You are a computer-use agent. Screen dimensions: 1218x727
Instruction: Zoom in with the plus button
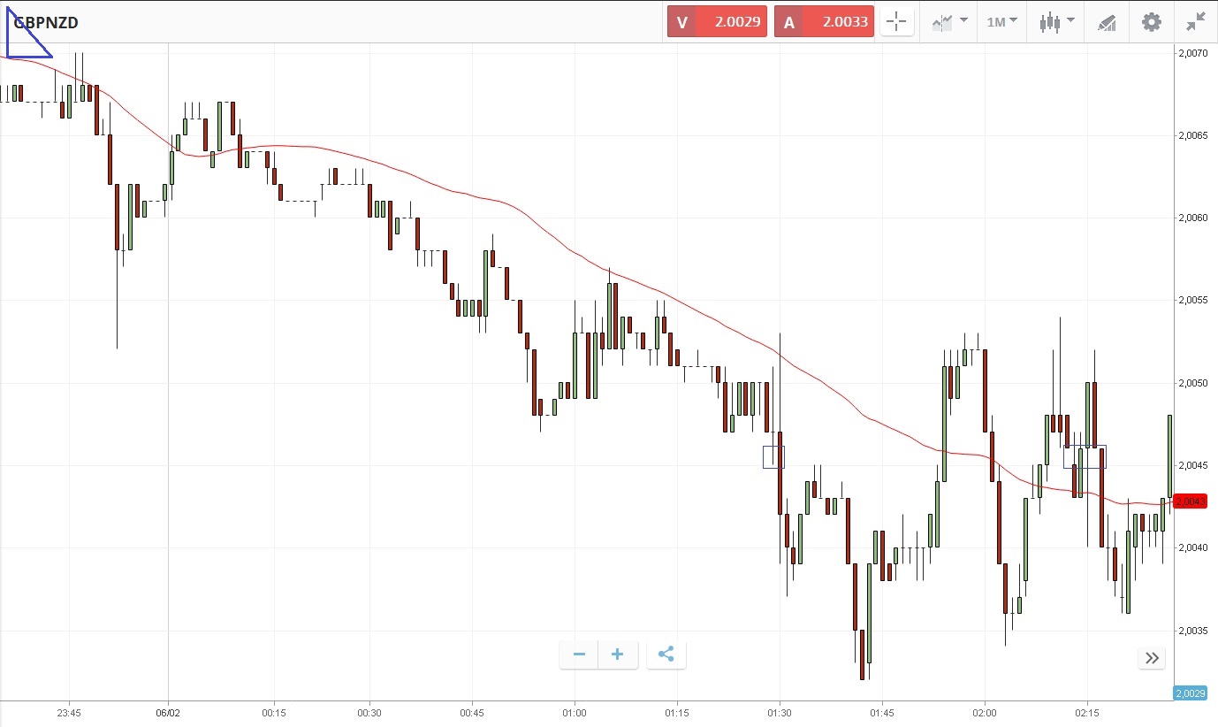tap(617, 654)
